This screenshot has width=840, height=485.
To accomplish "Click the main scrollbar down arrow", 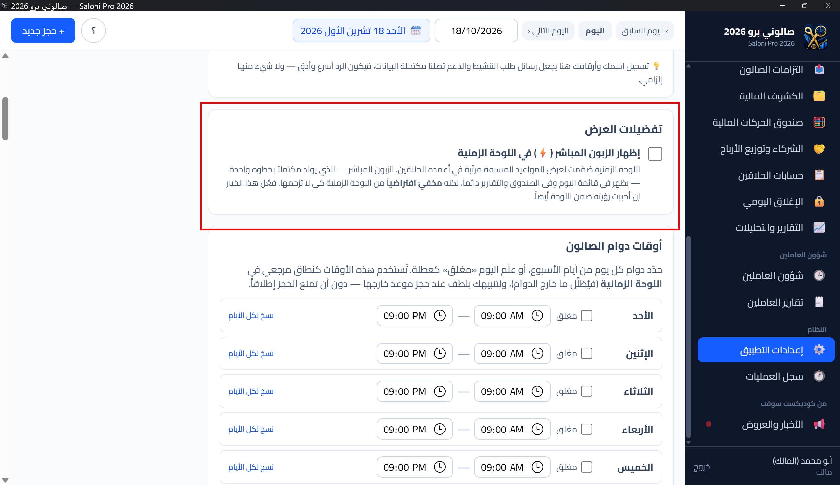I will [x=5, y=480].
